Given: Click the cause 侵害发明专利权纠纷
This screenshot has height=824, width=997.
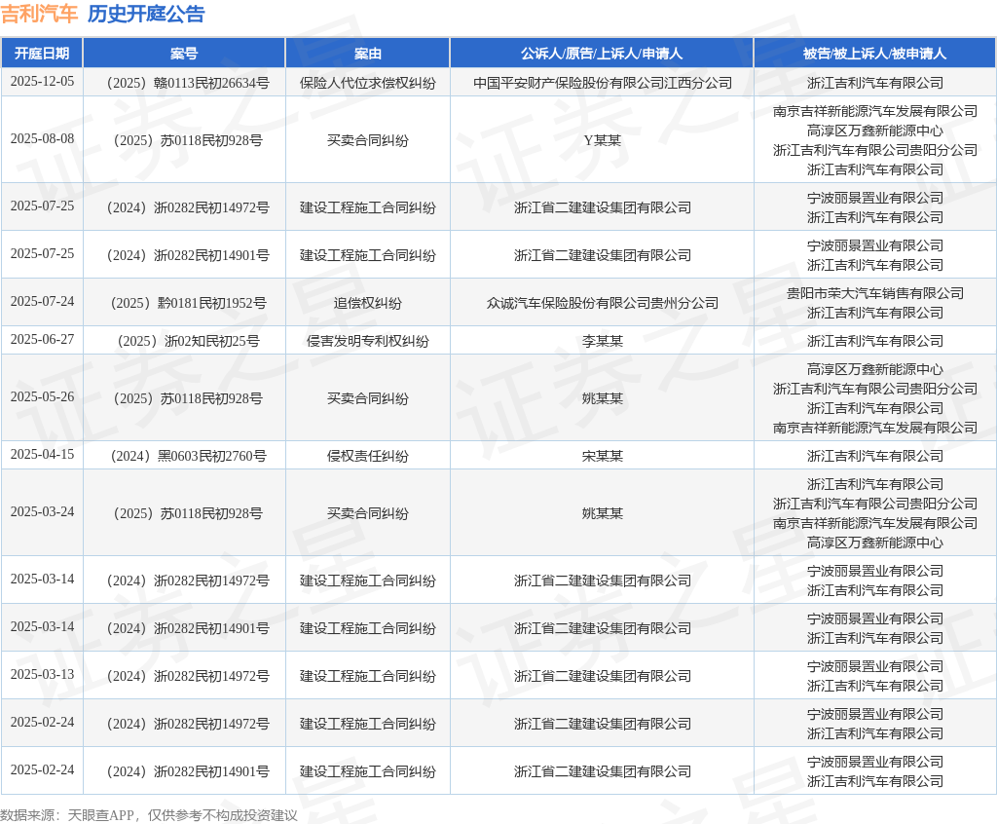Looking at the screenshot, I should pyautogui.click(x=367, y=341).
